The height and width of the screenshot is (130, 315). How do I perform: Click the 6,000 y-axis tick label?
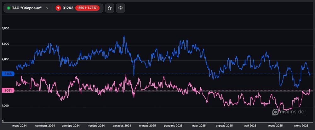pyautogui.click(x=6, y=28)
